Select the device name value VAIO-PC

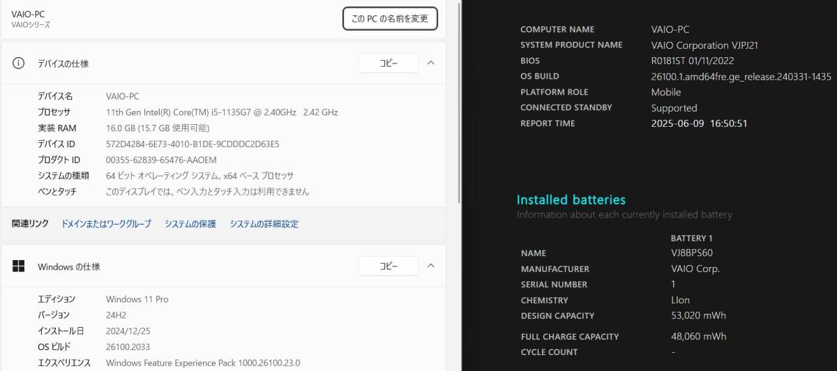pyautogui.click(x=123, y=96)
